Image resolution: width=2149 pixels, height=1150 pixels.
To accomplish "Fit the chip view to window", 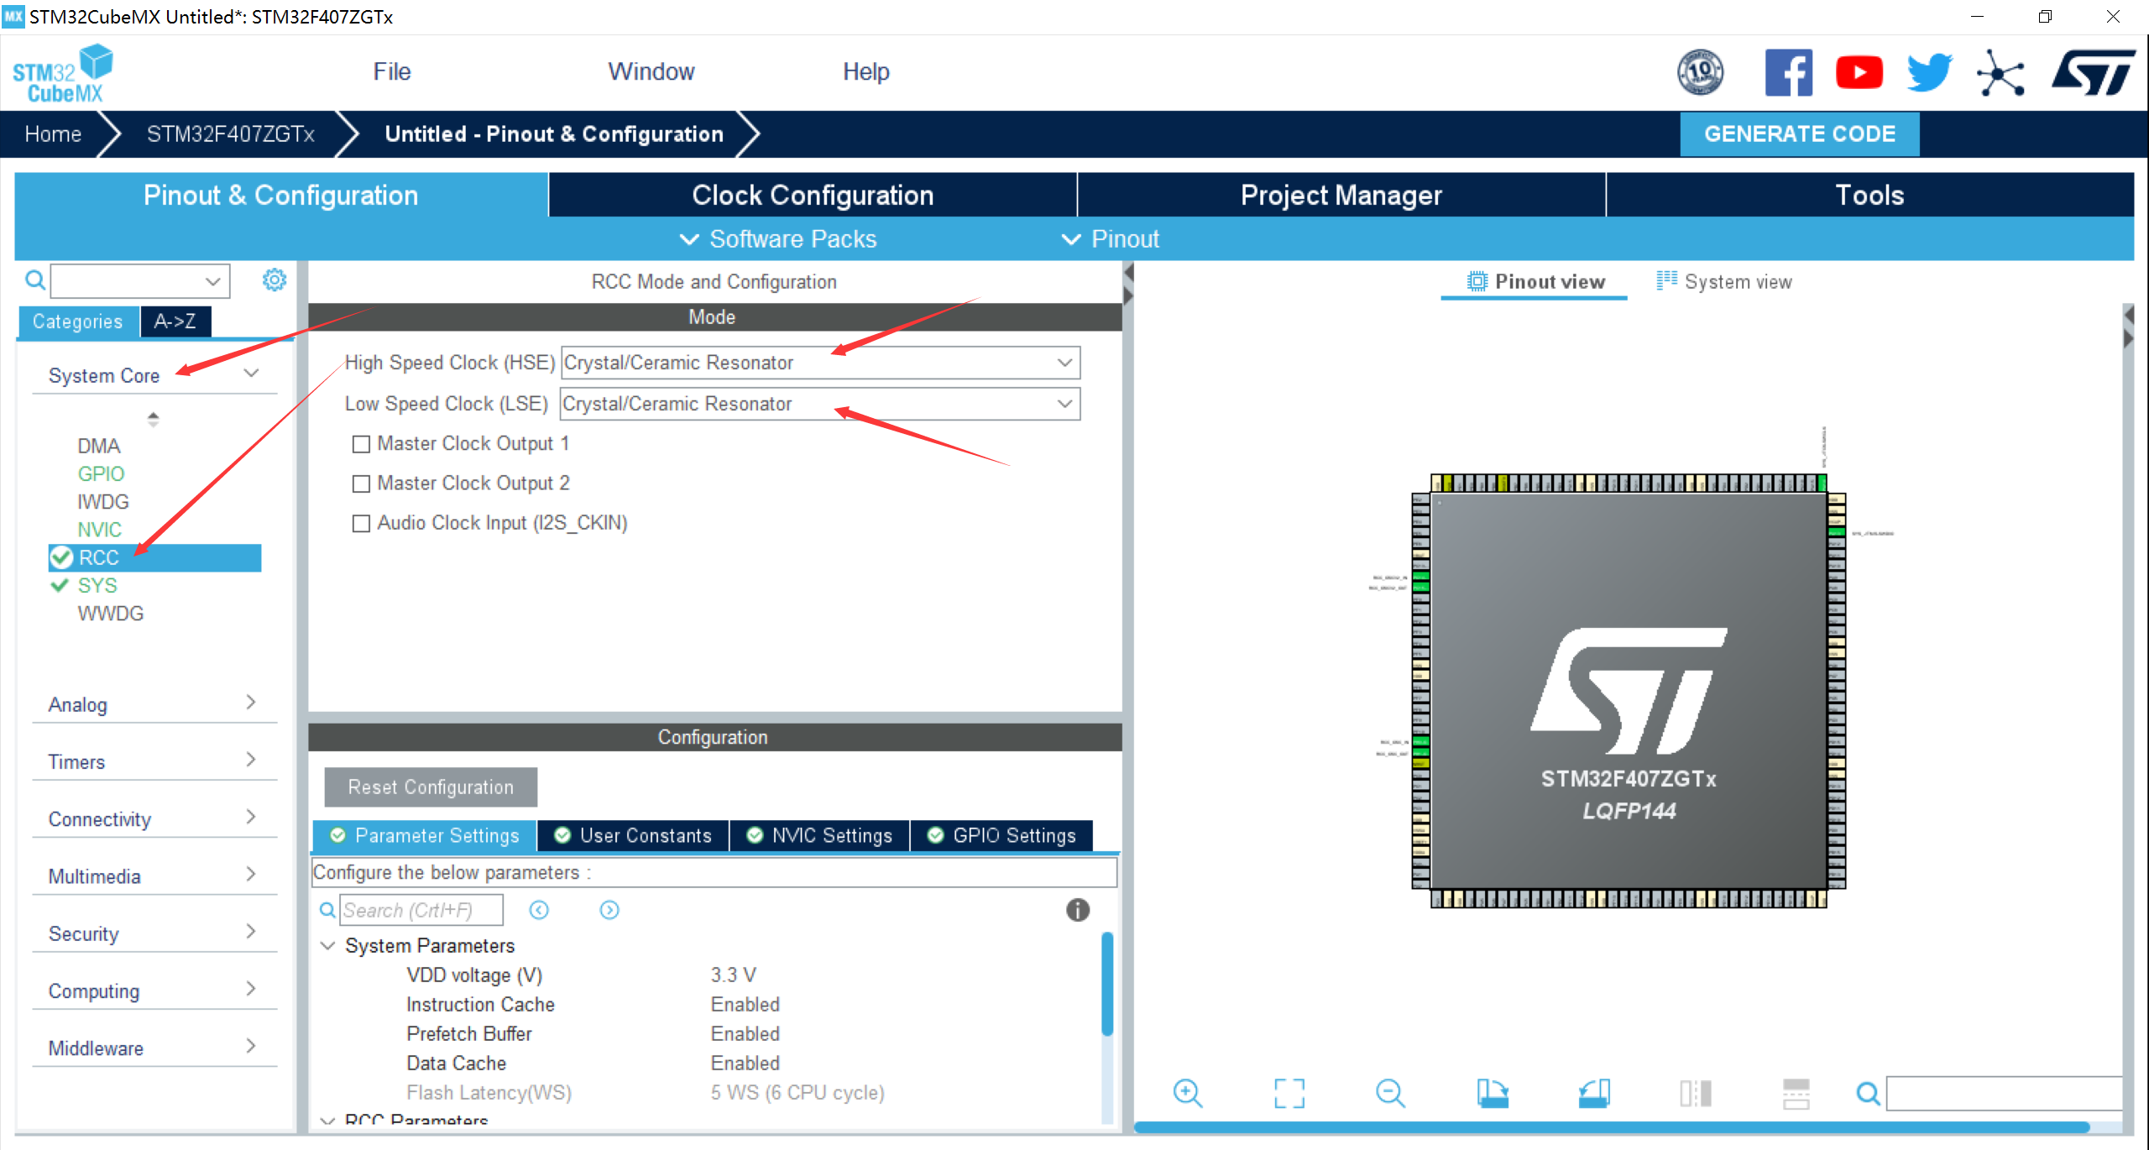I will [x=1289, y=1093].
